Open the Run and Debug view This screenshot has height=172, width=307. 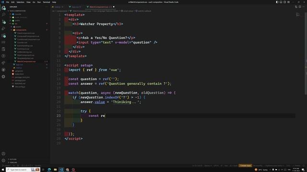pos(3,29)
